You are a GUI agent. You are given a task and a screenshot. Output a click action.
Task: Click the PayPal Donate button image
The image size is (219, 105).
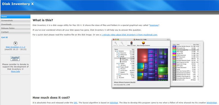pyautogui.click(x=15, y=59)
